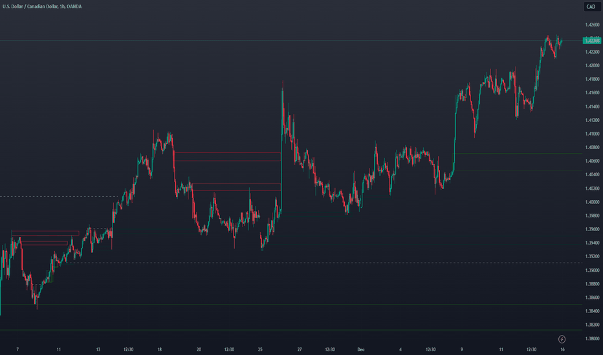Screen dimensions: 603x355
Task: Click the '18' date label on the time axis
Action: pos(159,350)
